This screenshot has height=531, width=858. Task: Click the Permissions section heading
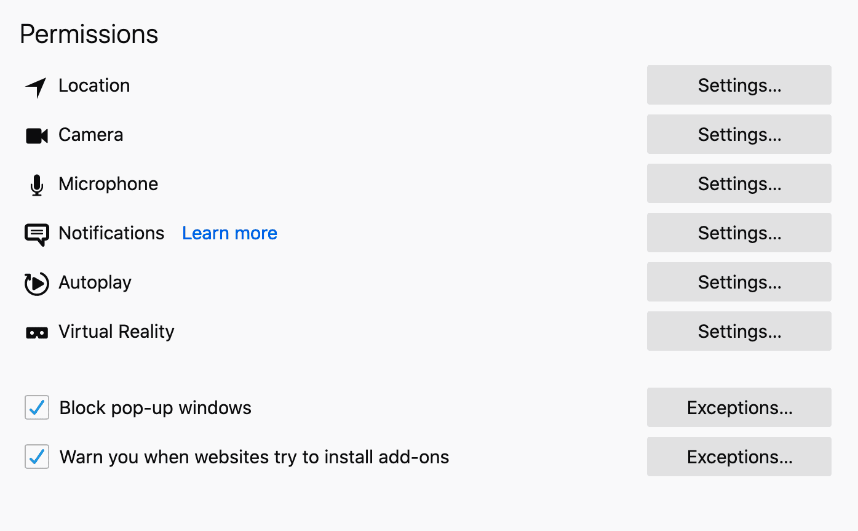pos(89,34)
